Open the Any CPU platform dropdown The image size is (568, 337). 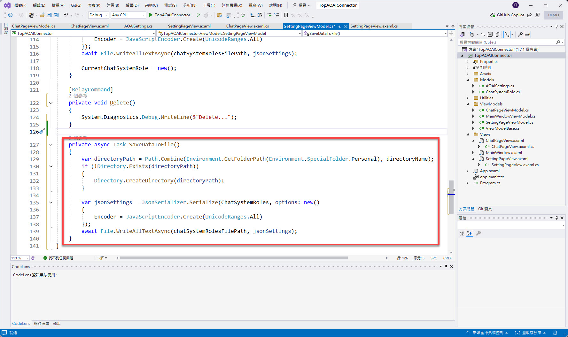[128, 15]
